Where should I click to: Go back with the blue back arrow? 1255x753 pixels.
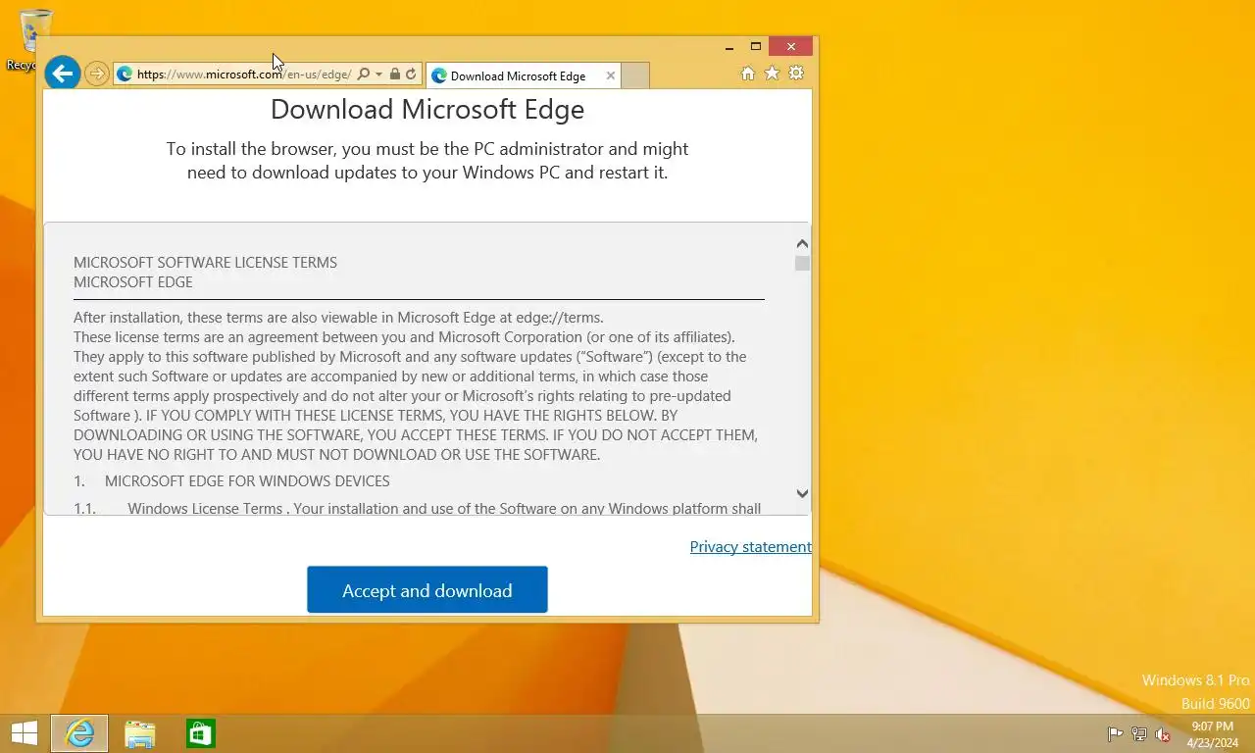click(62, 73)
